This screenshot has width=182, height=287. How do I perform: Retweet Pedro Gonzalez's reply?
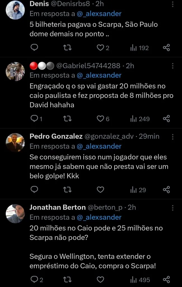coord(67,190)
